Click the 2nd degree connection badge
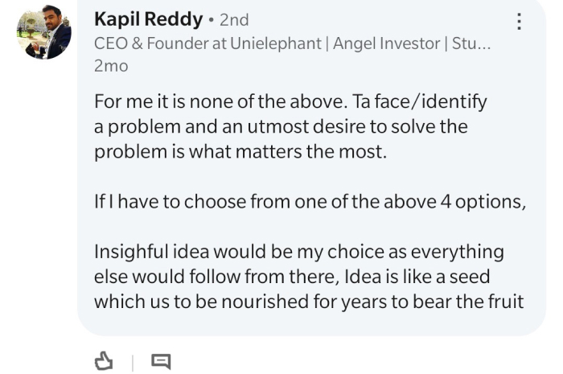This screenshot has width=563, height=374. (234, 20)
